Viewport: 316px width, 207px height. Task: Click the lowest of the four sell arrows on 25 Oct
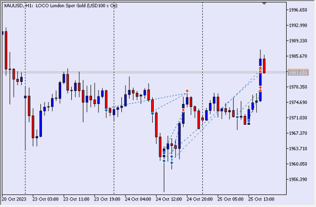click(260, 91)
